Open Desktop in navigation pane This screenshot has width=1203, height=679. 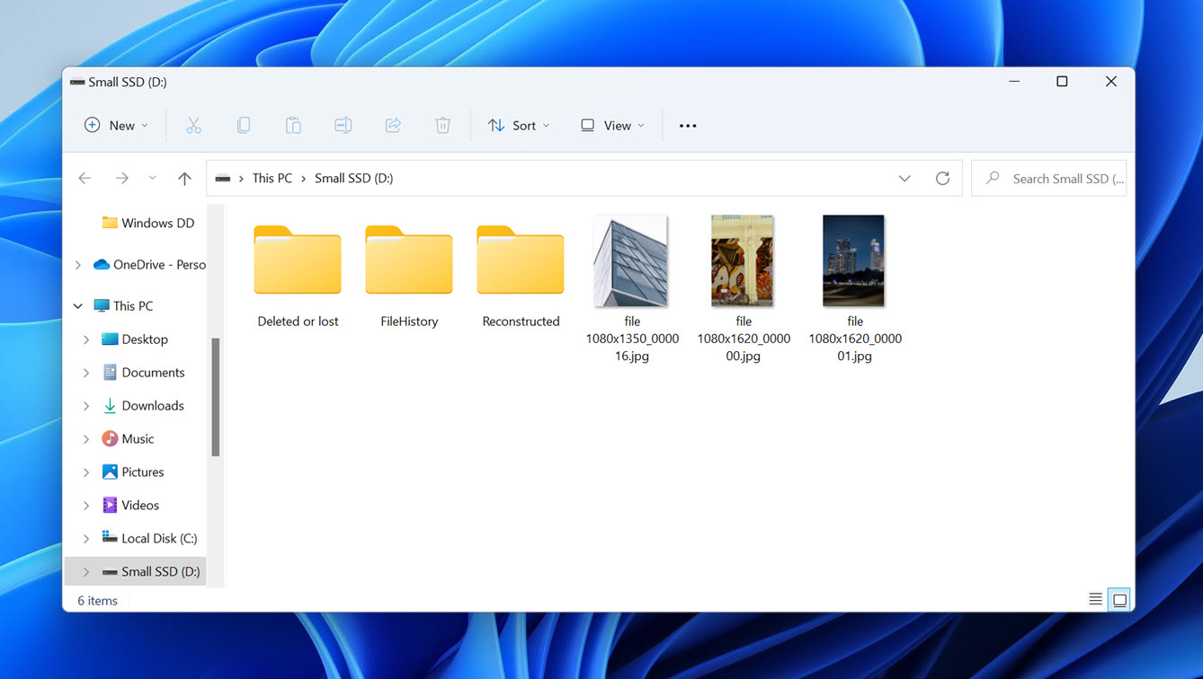(x=135, y=339)
